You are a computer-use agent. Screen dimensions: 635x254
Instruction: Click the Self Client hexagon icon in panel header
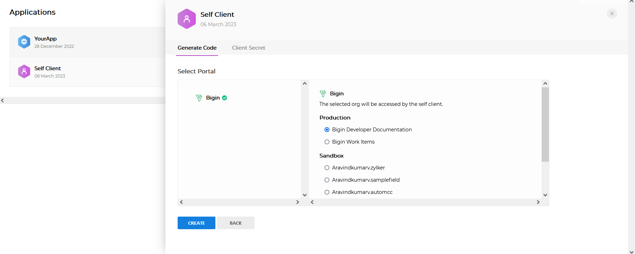pos(187,19)
